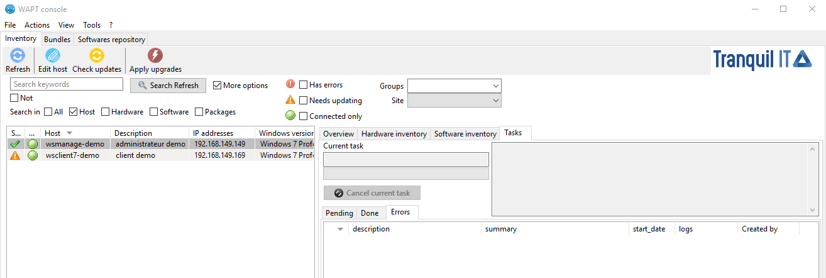Click the Check updates toolbar icon
Screen dimensions: 826x278
(96, 56)
